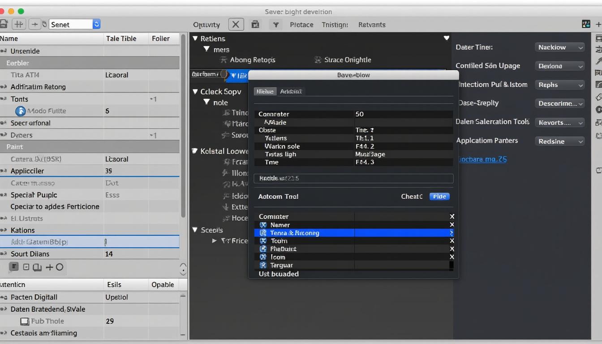The width and height of the screenshot is (602, 344).
Task: Click the filter funnel icon in the toolbar
Action: tap(276, 25)
